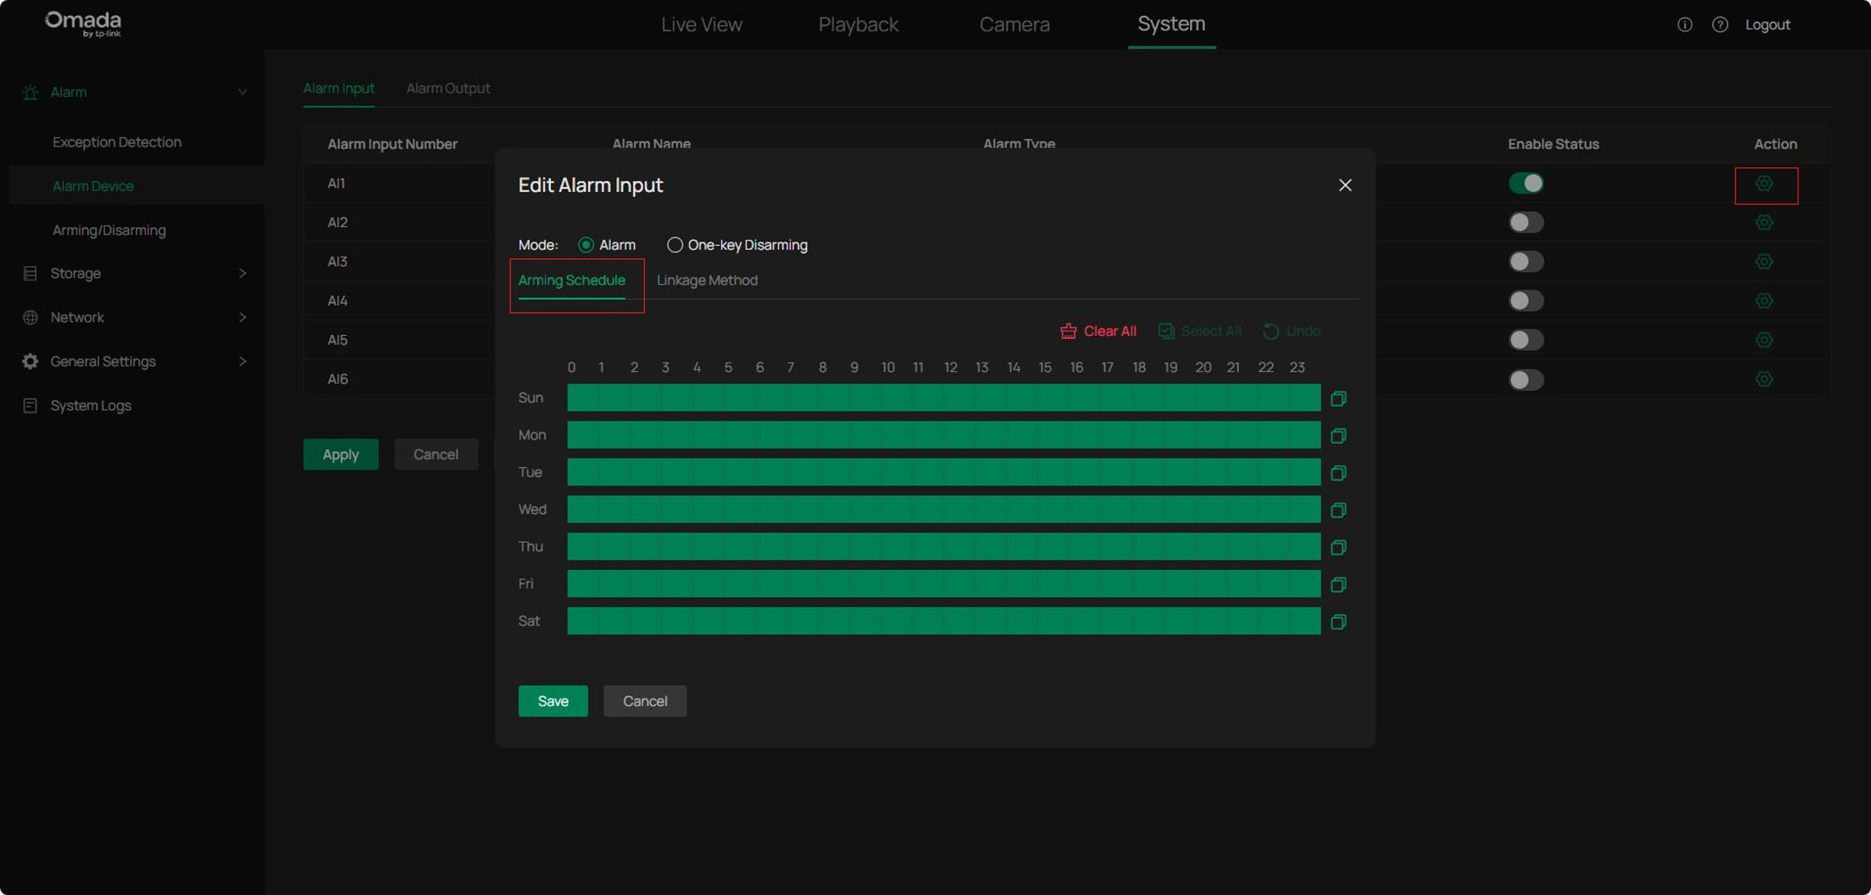The height and width of the screenshot is (895, 1871).
Task: Click the Apply button
Action: click(x=341, y=454)
